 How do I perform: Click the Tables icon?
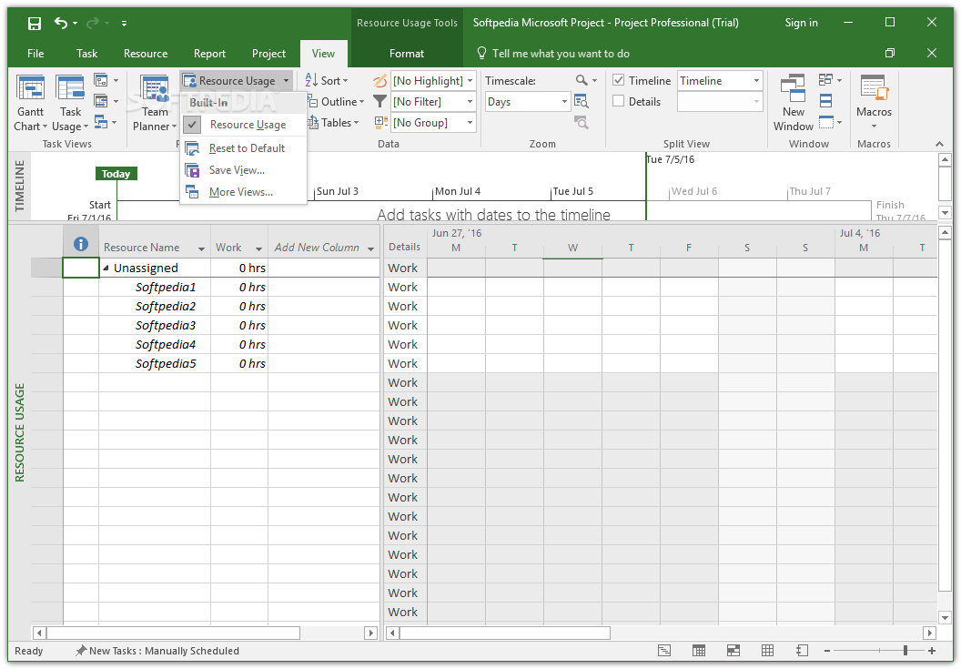pos(312,123)
